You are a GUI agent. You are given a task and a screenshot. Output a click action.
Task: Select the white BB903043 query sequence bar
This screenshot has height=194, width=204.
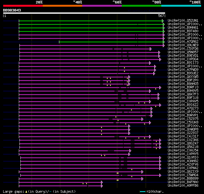[84, 13]
